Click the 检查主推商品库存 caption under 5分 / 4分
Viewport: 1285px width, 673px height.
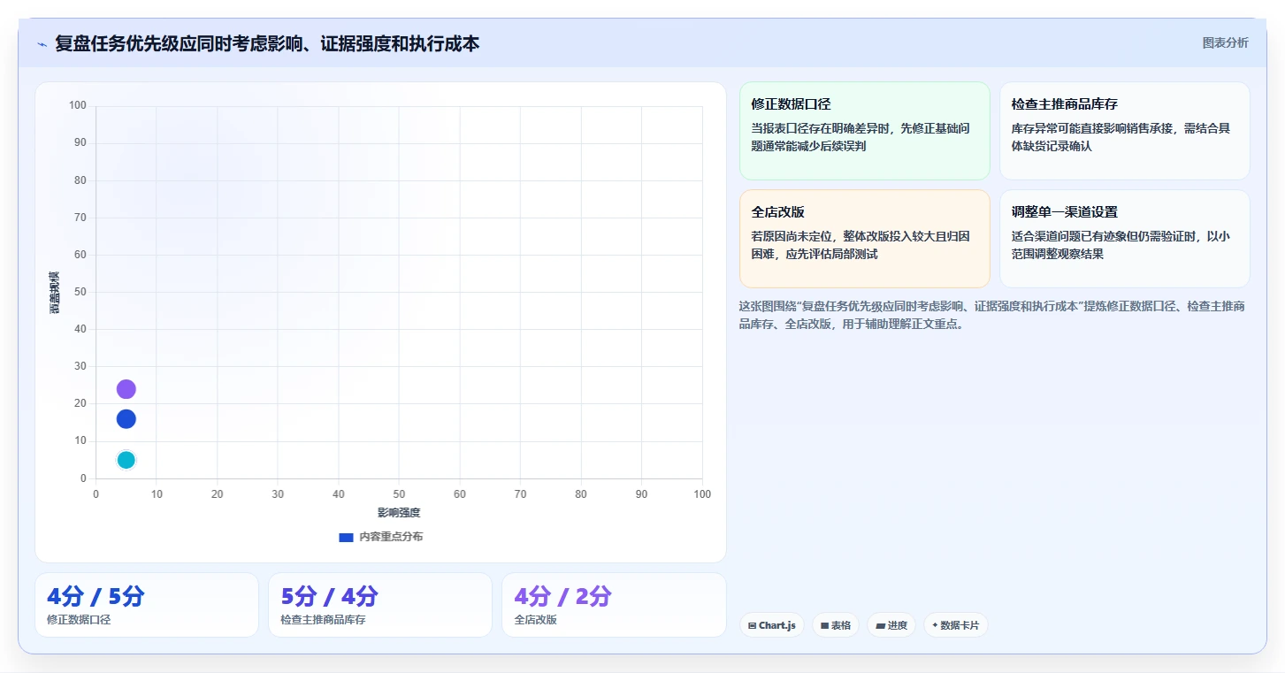[323, 620]
